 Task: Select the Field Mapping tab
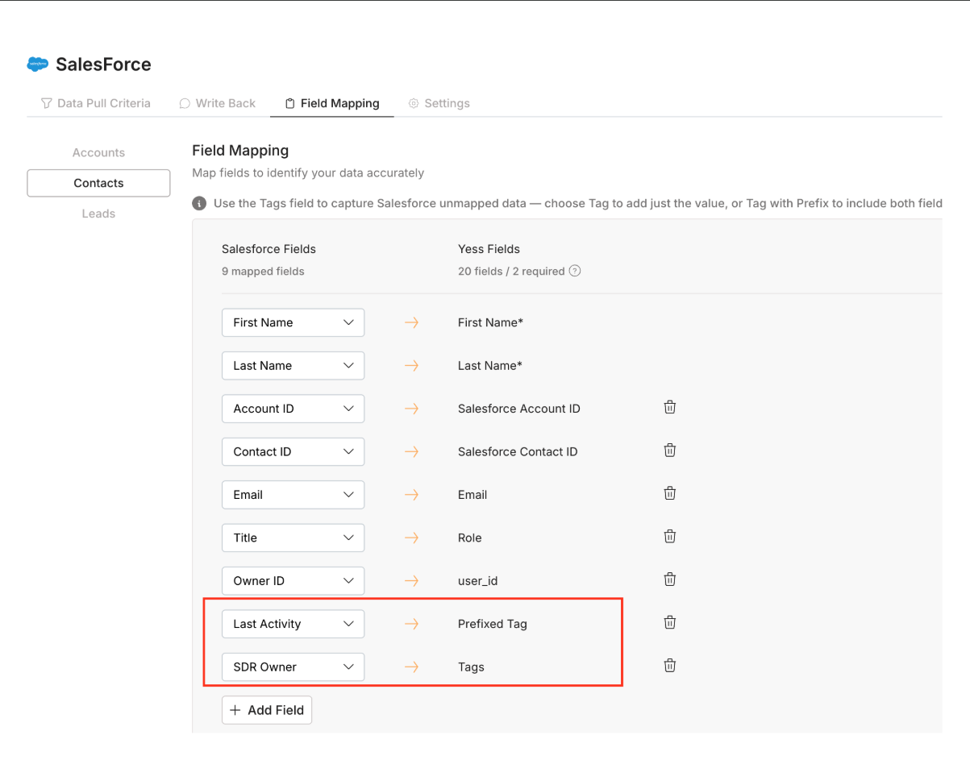(x=332, y=103)
